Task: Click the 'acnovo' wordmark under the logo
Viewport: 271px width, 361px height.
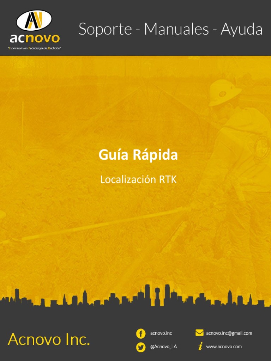Action: (x=35, y=38)
